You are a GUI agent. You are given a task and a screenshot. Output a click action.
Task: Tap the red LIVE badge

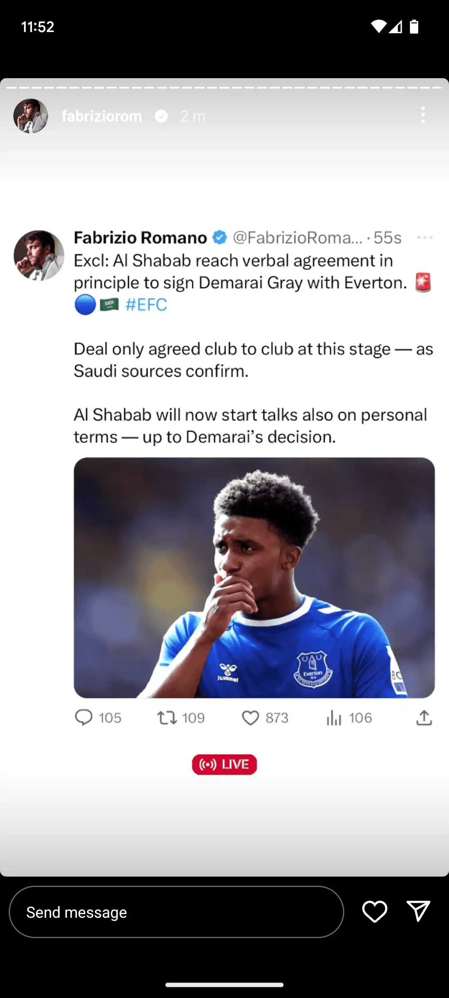point(224,764)
